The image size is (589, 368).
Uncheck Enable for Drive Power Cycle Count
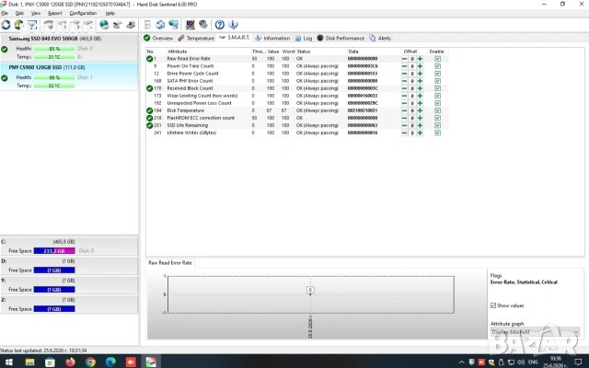[438, 74]
